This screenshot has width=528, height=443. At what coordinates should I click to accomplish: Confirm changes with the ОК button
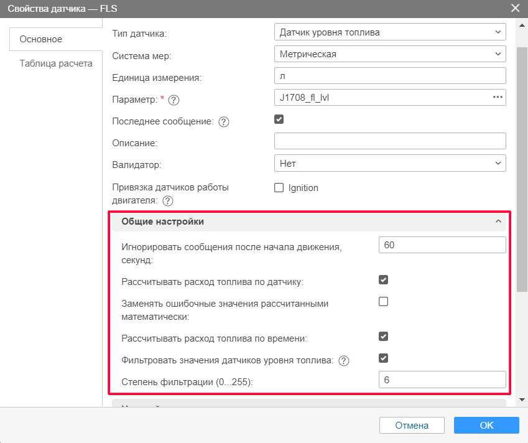pyautogui.click(x=486, y=425)
